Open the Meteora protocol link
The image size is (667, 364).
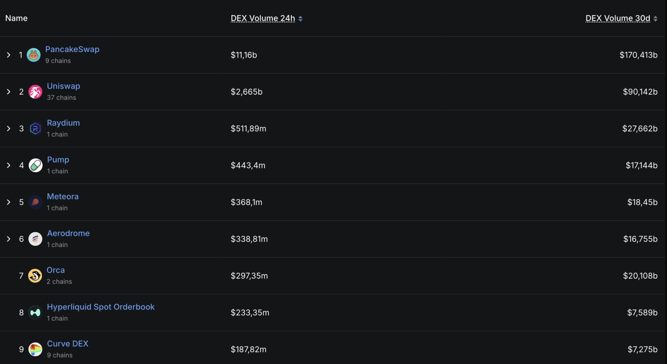click(63, 197)
